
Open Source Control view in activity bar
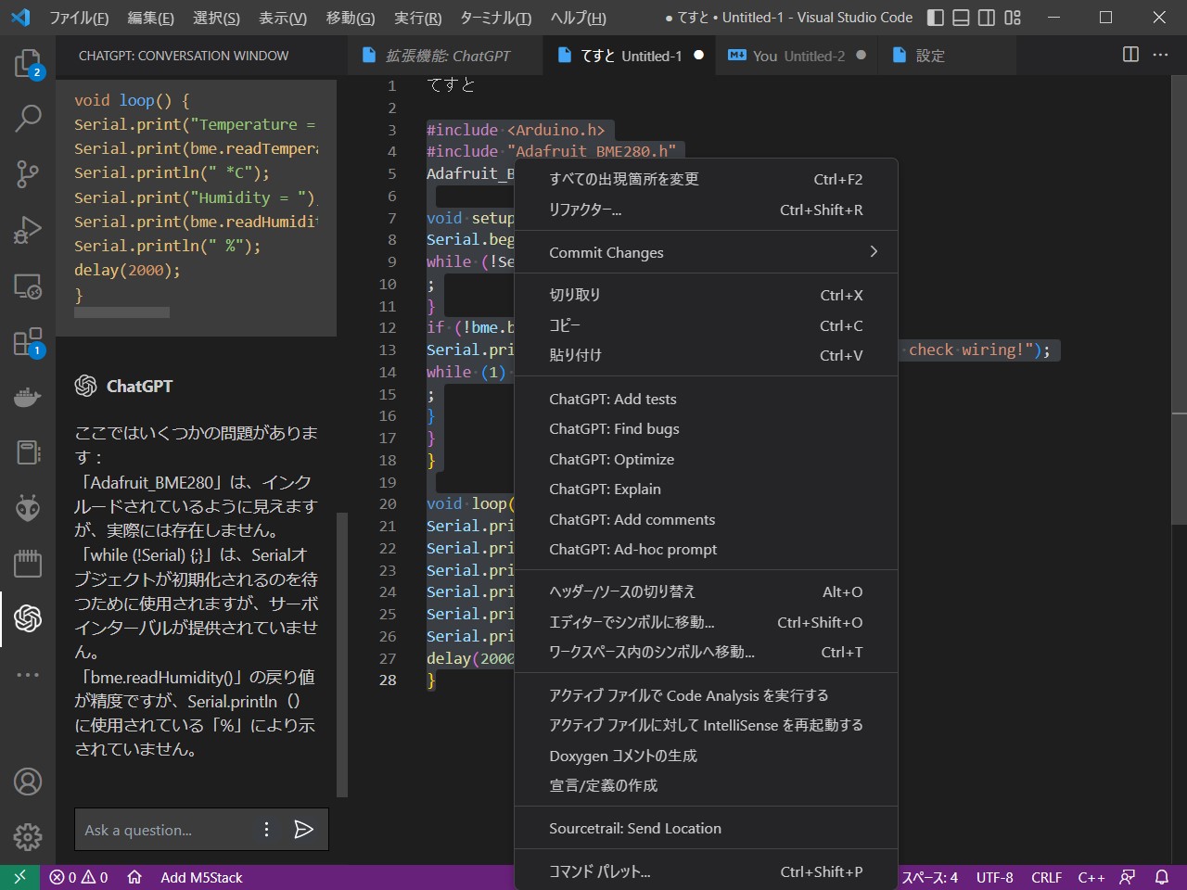[x=28, y=173]
